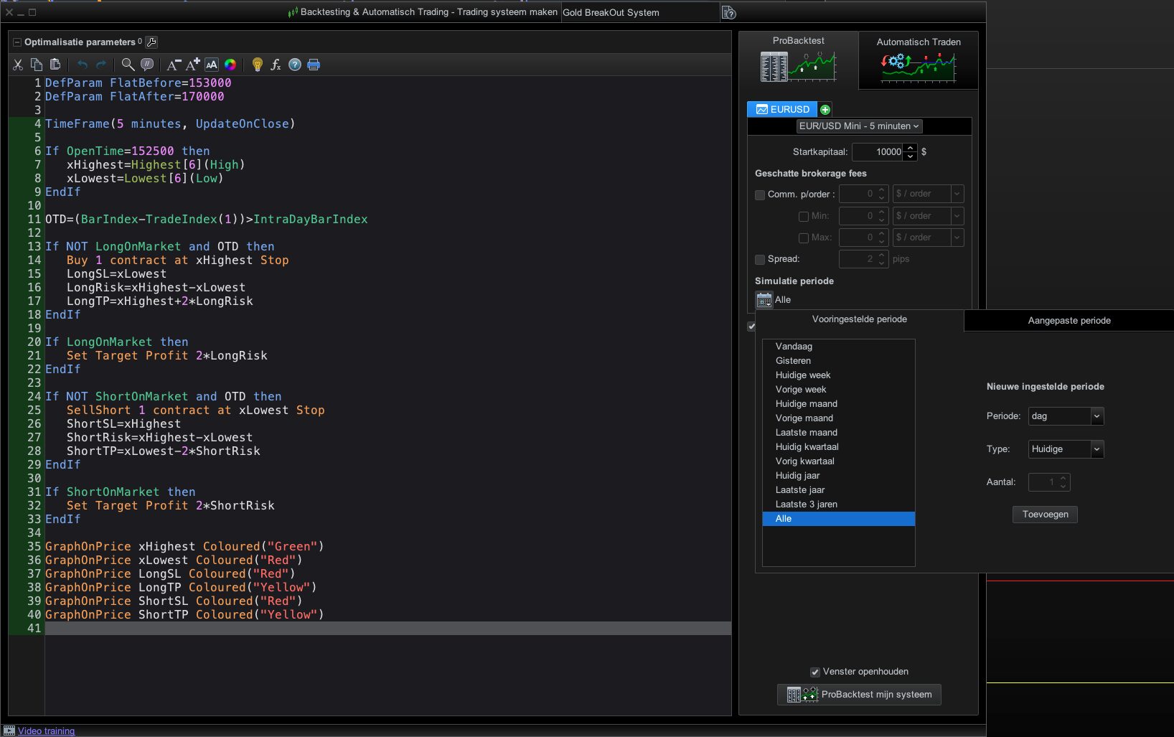Open optimization parameters wrench icon
The image size is (1174, 737).
(x=151, y=42)
